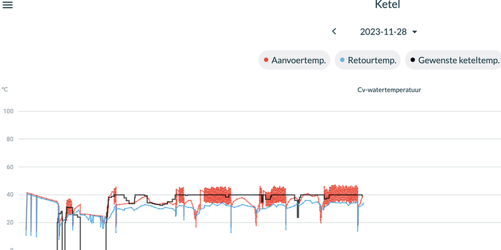
Task: Click the black dot in the Gewenste keteltemp. legend
Action: 413,60
